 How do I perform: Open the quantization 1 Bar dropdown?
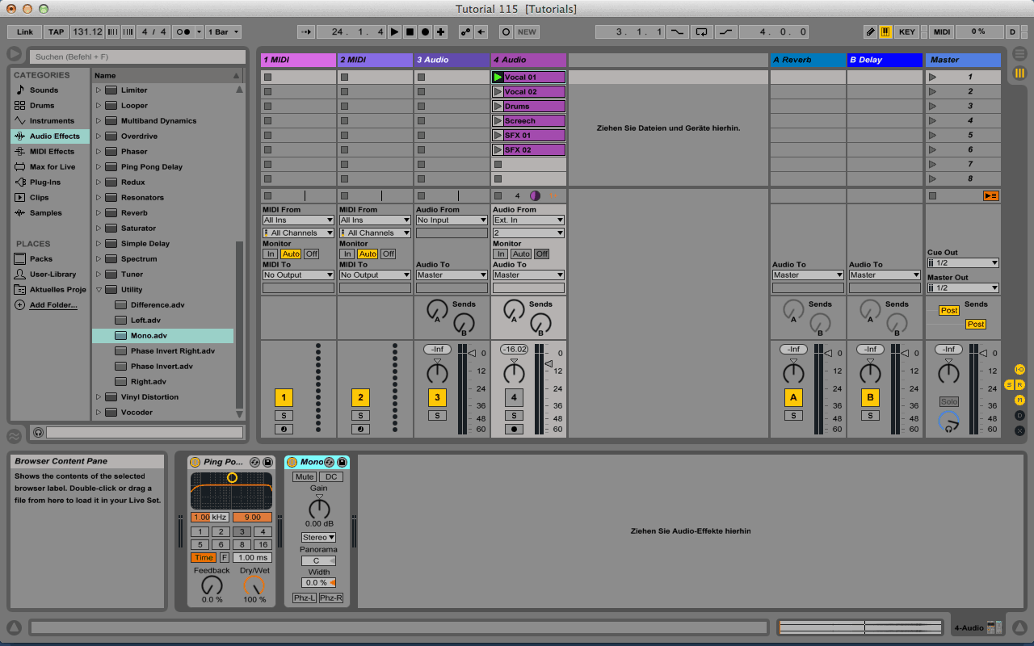point(223,32)
